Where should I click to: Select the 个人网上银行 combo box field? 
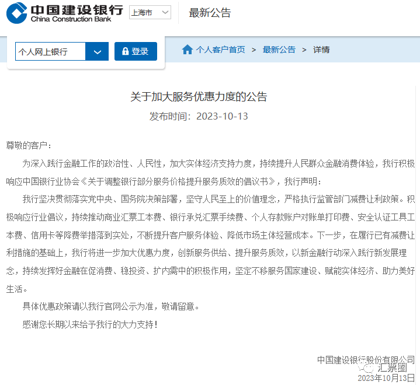62,51
